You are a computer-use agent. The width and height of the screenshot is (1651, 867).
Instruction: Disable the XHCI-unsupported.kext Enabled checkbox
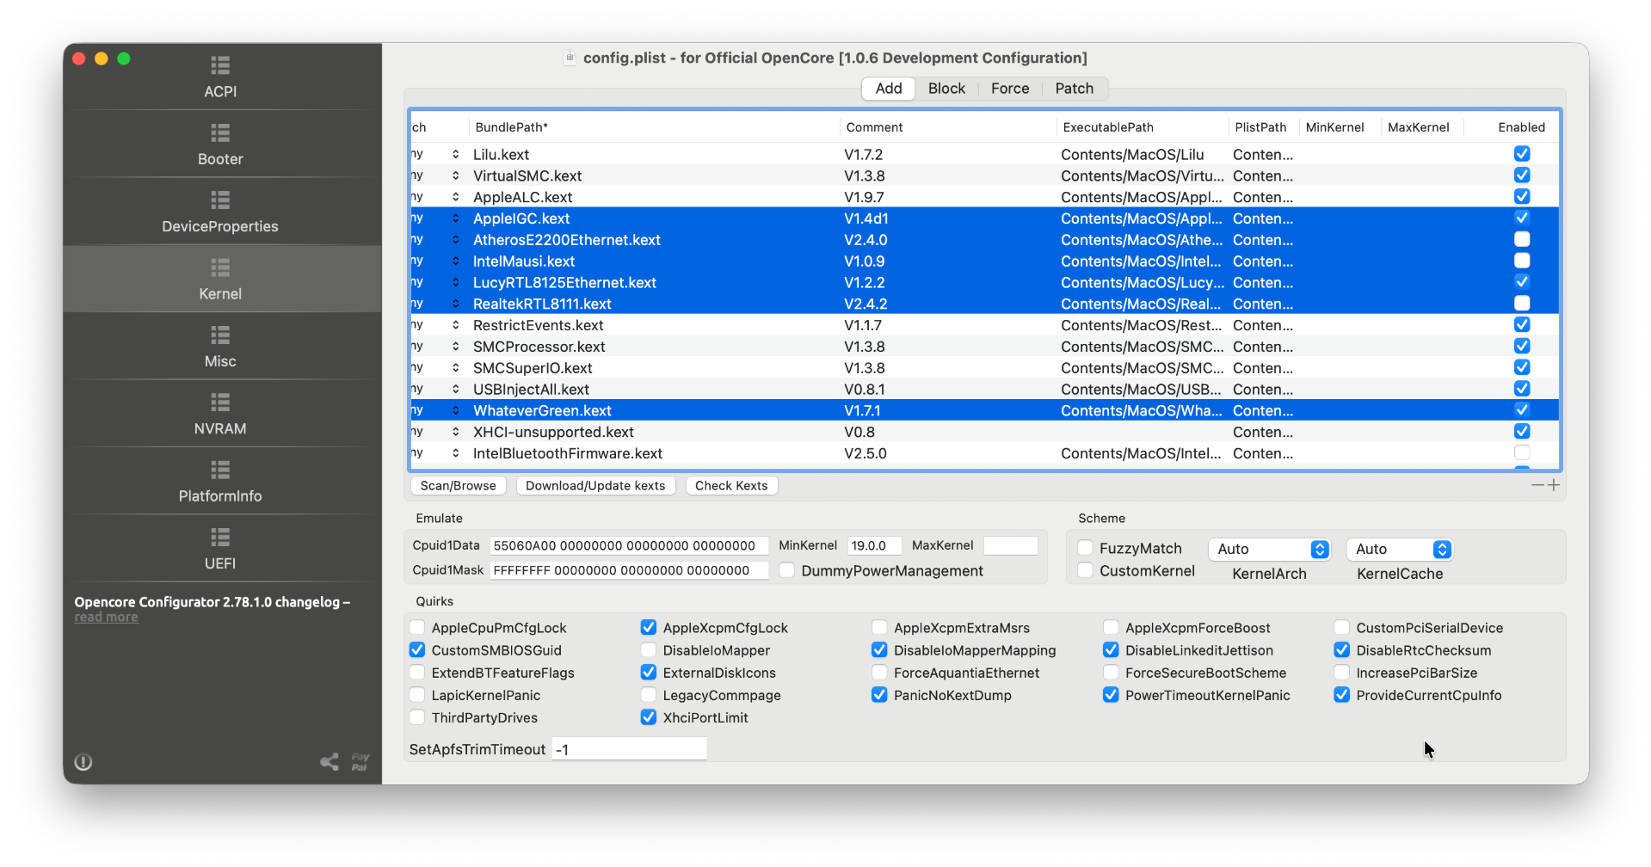tap(1522, 431)
